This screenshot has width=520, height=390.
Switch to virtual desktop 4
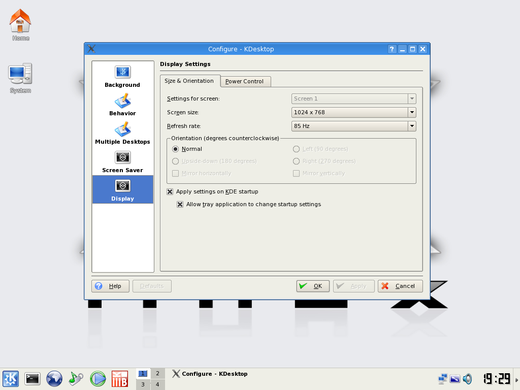tap(157, 385)
